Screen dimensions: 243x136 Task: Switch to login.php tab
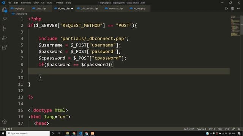(19, 8)
